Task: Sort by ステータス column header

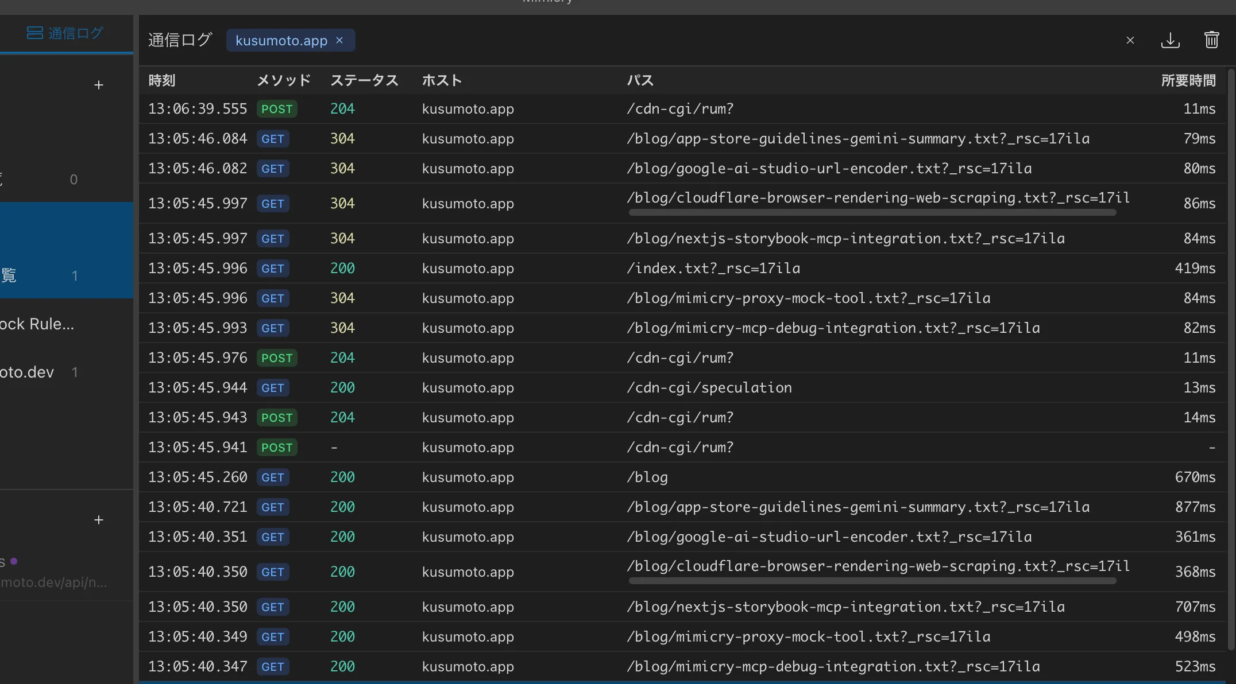Action: 364,80
